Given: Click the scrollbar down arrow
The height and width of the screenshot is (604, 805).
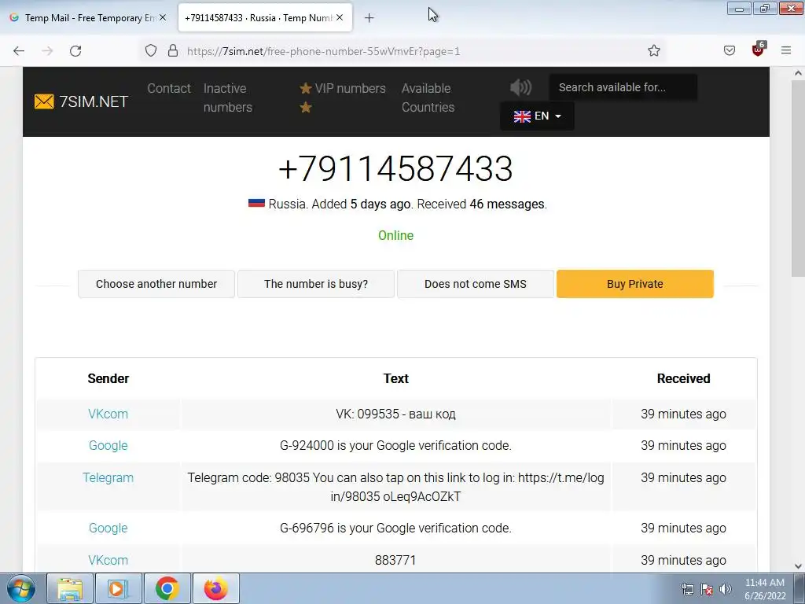Looking at the screenshot, I should [798, 566].
